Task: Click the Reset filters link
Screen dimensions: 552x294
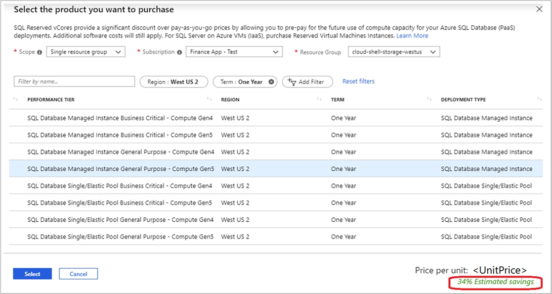Action: (358, 81)
